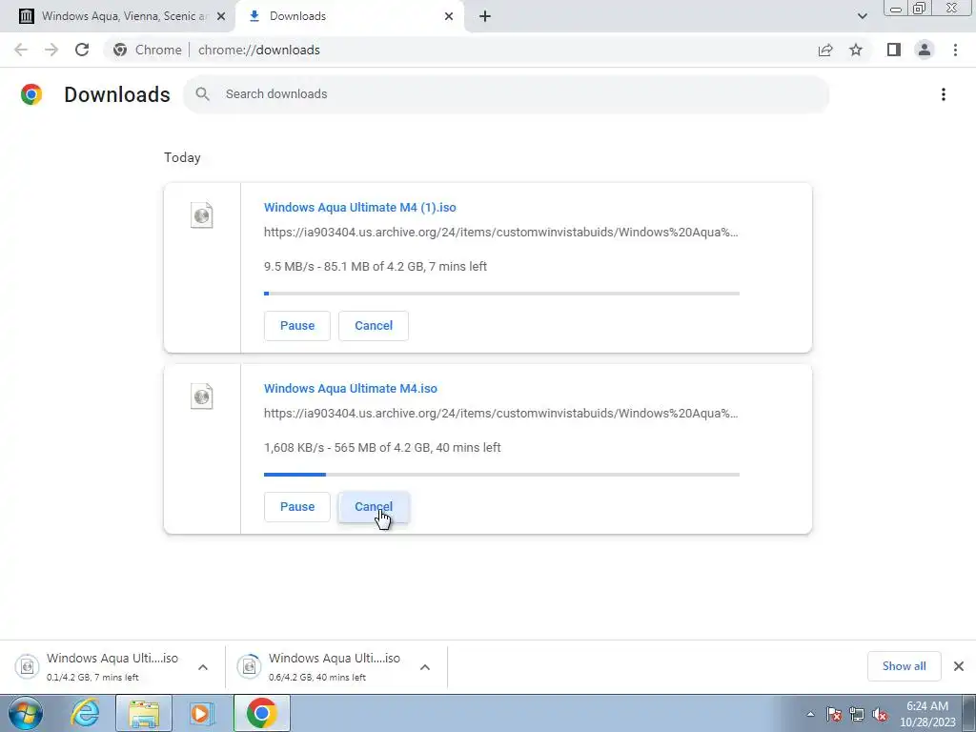Click Show all downloads button
Viewport: 976px width, 732px height.
coord(904,666)
